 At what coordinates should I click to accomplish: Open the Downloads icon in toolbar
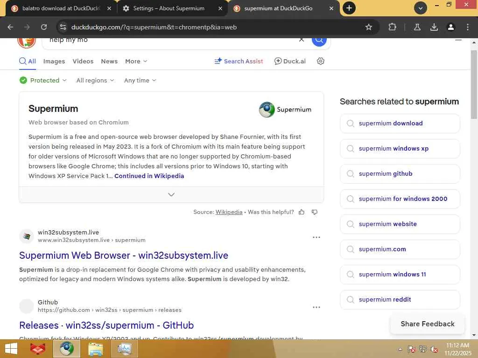[434, 27]
